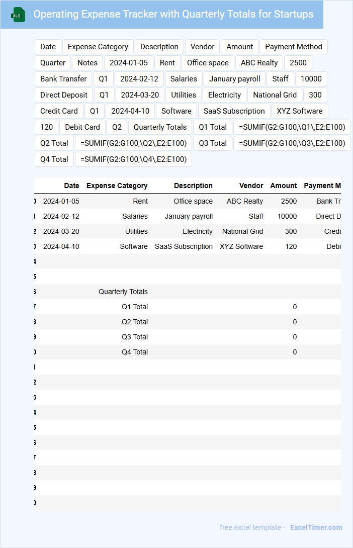Click the Notes tag chip
Image resolution: width=353 pixels, height=548 pixels.
pyautogui.click(x=87, y=63)
